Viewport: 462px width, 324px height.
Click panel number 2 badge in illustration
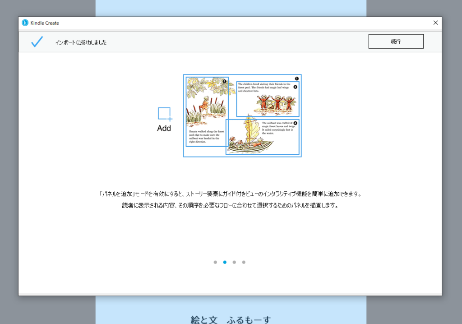(x=225, y=81)
